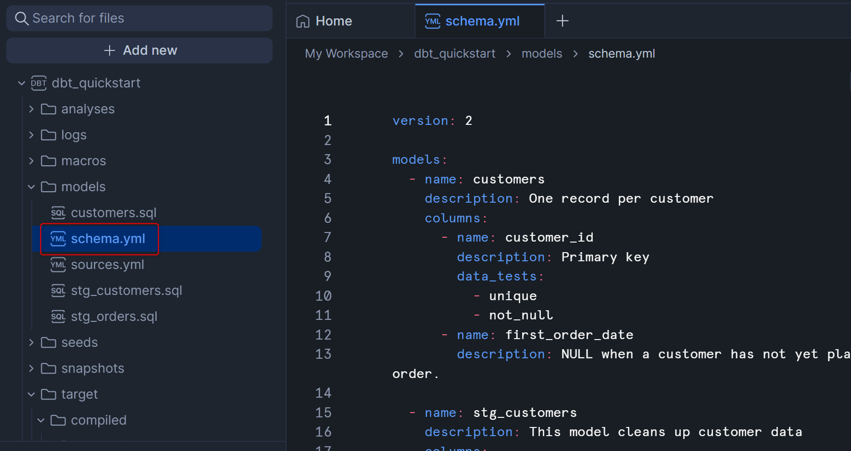Click the SQL icon beside stg_orders.sql
Screen dimensions: 851x451
pyautogui.click(x=58, y=317)
